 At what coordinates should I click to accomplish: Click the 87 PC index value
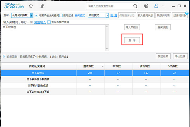(x=118, y=73)
